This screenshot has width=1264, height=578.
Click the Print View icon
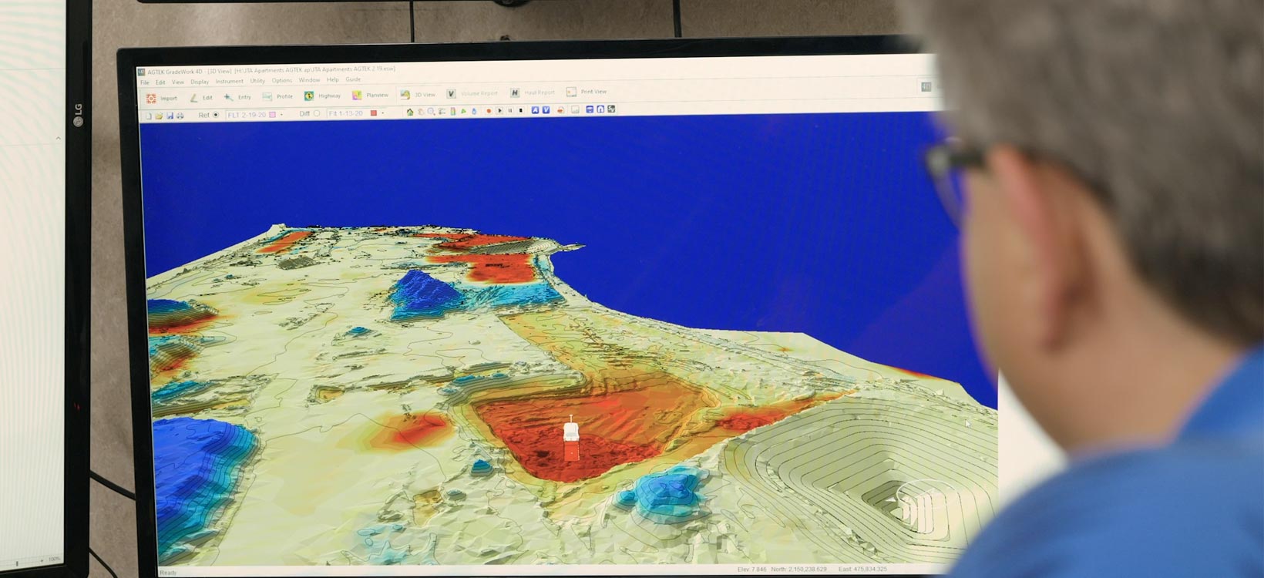571,92
